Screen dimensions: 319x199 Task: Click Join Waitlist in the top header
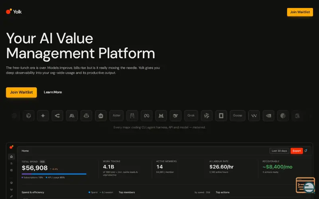300,12
